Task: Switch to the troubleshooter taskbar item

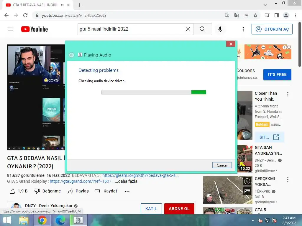Action: 78,220
